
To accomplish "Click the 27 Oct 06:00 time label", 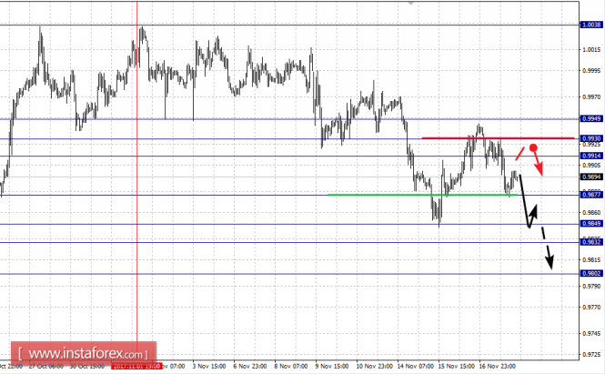I will (45, 366).
